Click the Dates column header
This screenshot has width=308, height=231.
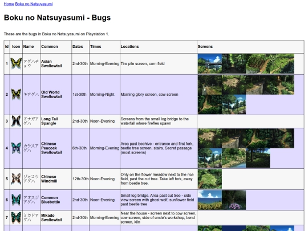(x=80, y=47)
